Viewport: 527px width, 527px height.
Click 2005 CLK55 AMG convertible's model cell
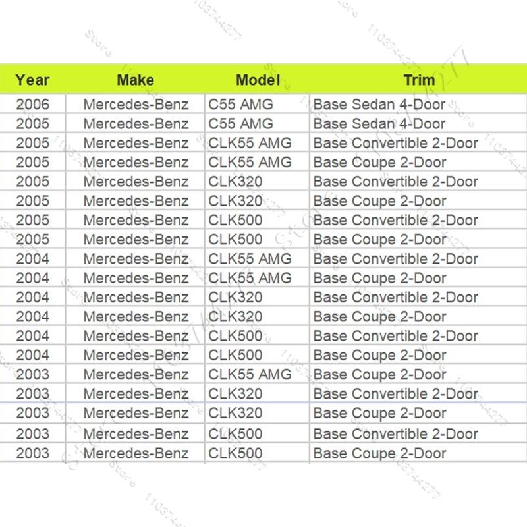250,143
